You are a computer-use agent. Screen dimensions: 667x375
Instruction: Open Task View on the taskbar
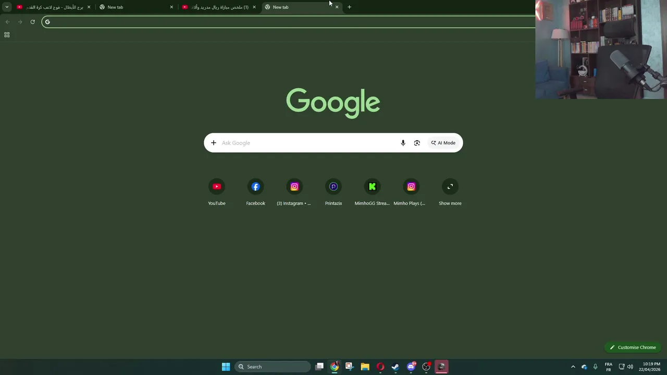(319, 367)
